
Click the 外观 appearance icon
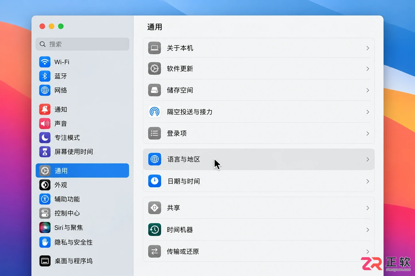(45, 185)
